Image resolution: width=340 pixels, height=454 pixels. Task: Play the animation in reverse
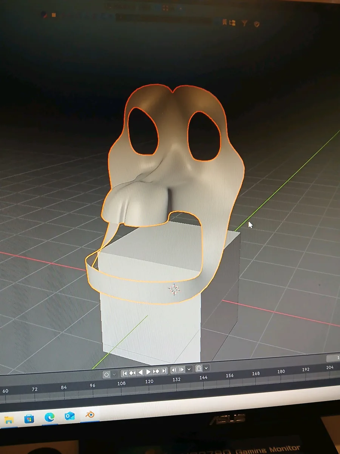click(x=141, y=372)
